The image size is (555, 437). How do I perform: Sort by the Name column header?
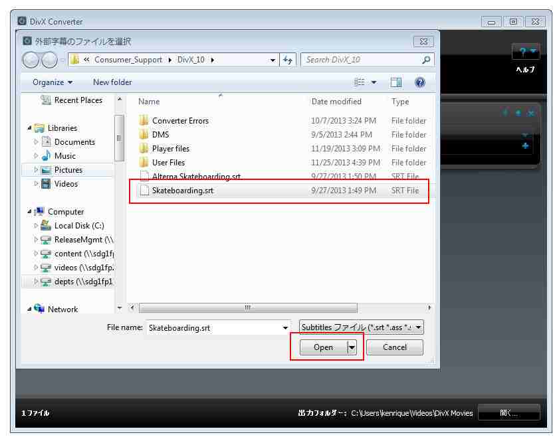click(149, 102)
